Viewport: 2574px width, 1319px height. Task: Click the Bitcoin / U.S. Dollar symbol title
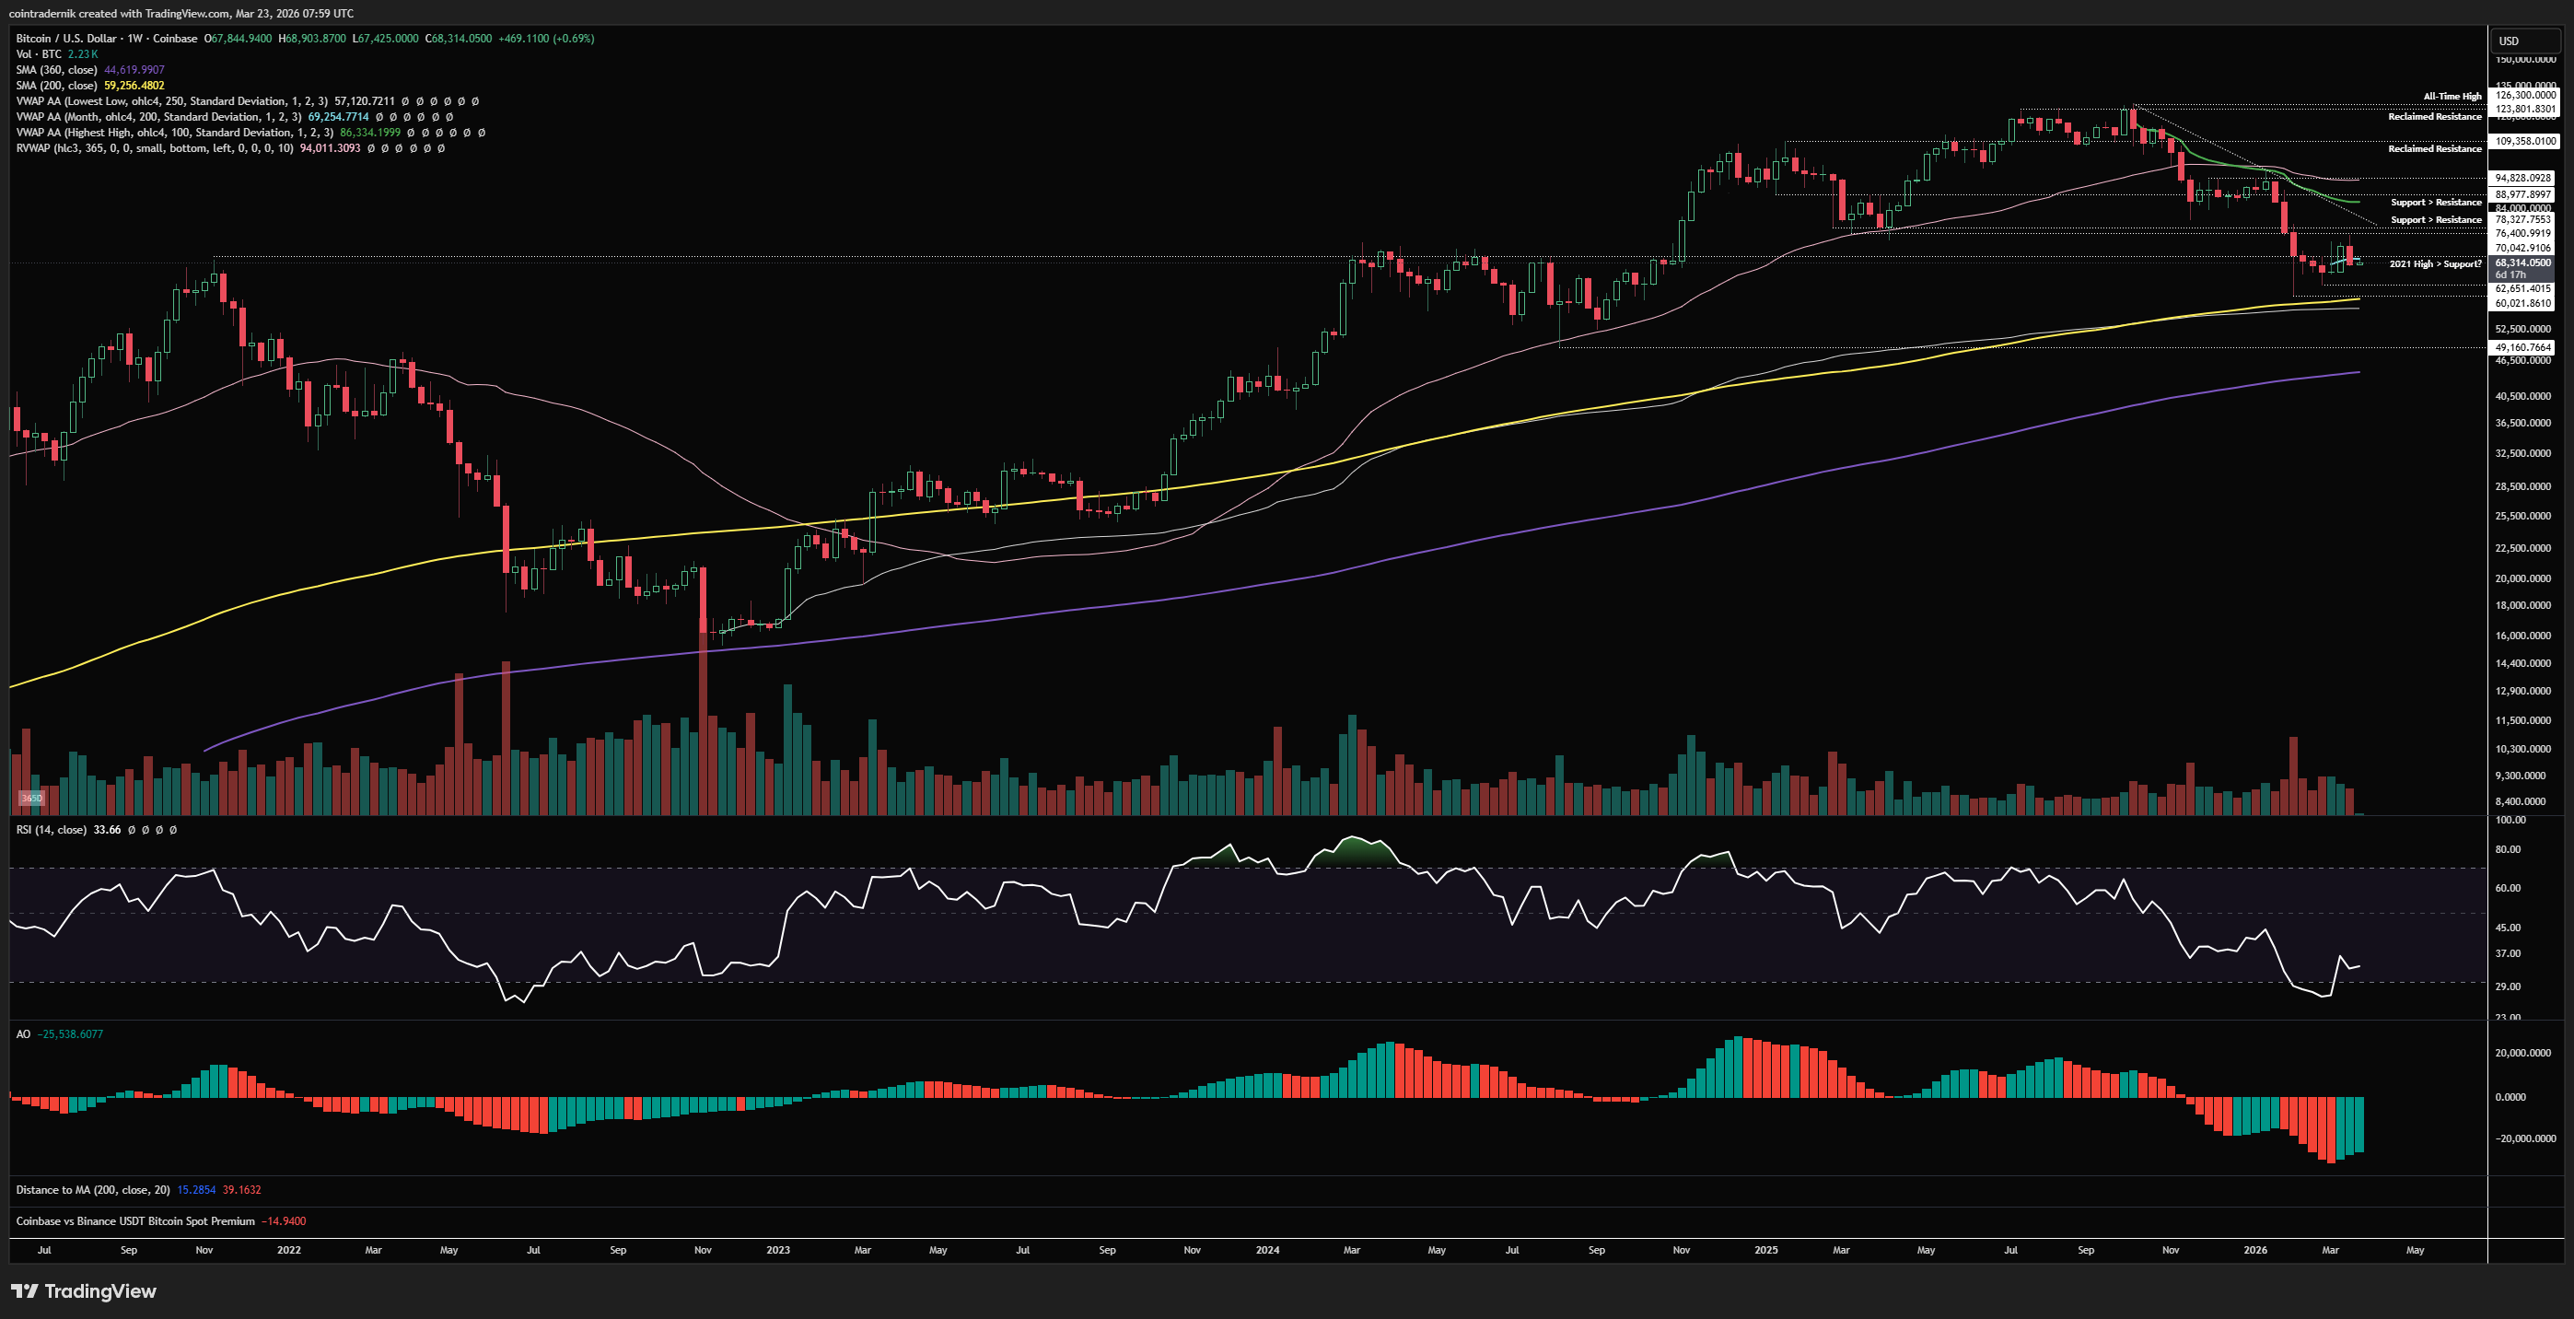click(66, 38)
